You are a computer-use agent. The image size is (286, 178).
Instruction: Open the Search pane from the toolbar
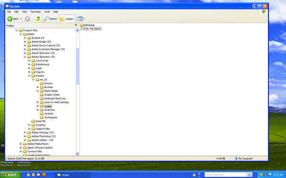coord(51,19)
